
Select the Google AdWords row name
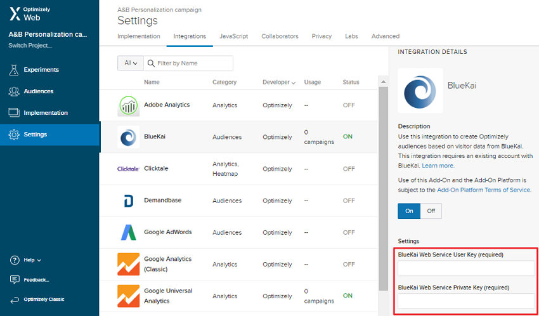pos(168,232)
